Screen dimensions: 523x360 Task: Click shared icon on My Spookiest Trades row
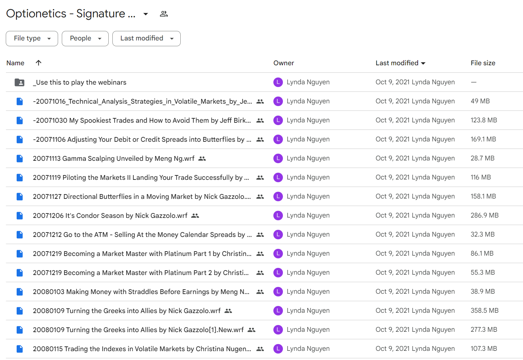pos(260,120)
